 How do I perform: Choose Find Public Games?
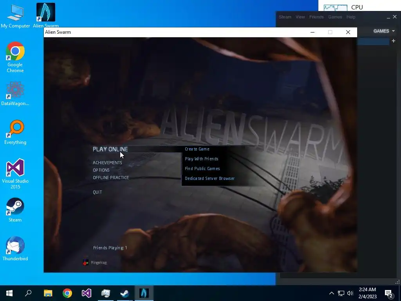202,169
